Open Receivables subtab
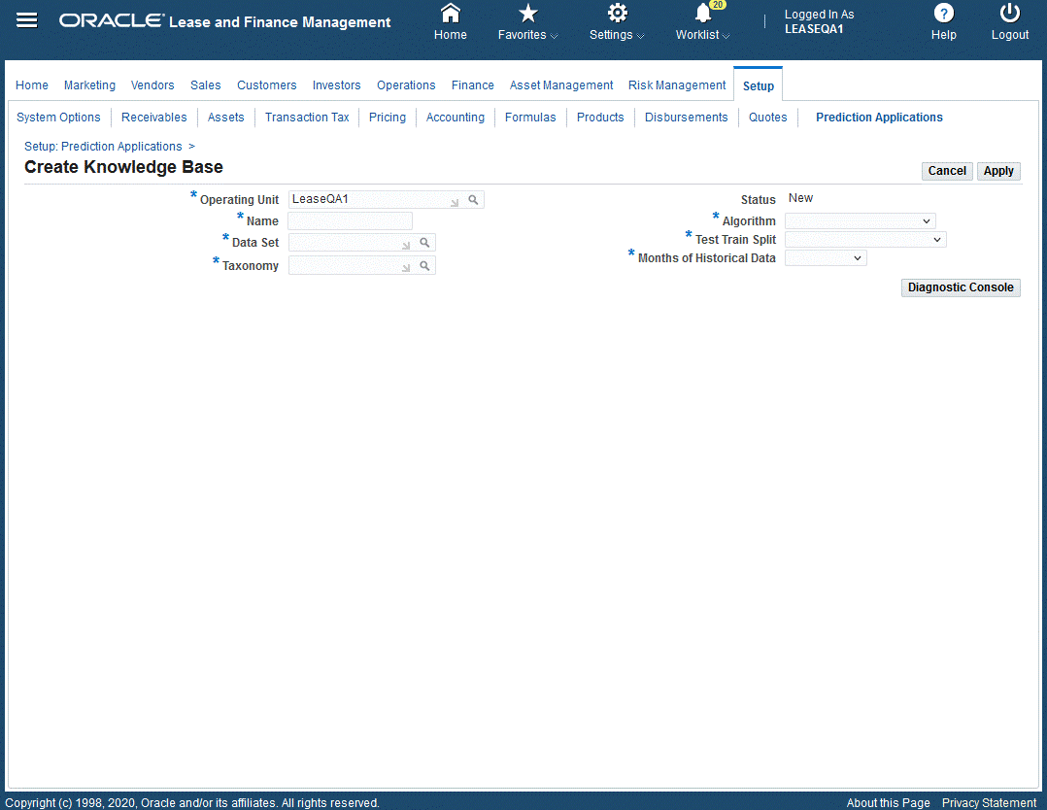Screen dimensions: 1047x810 (153, 118)
